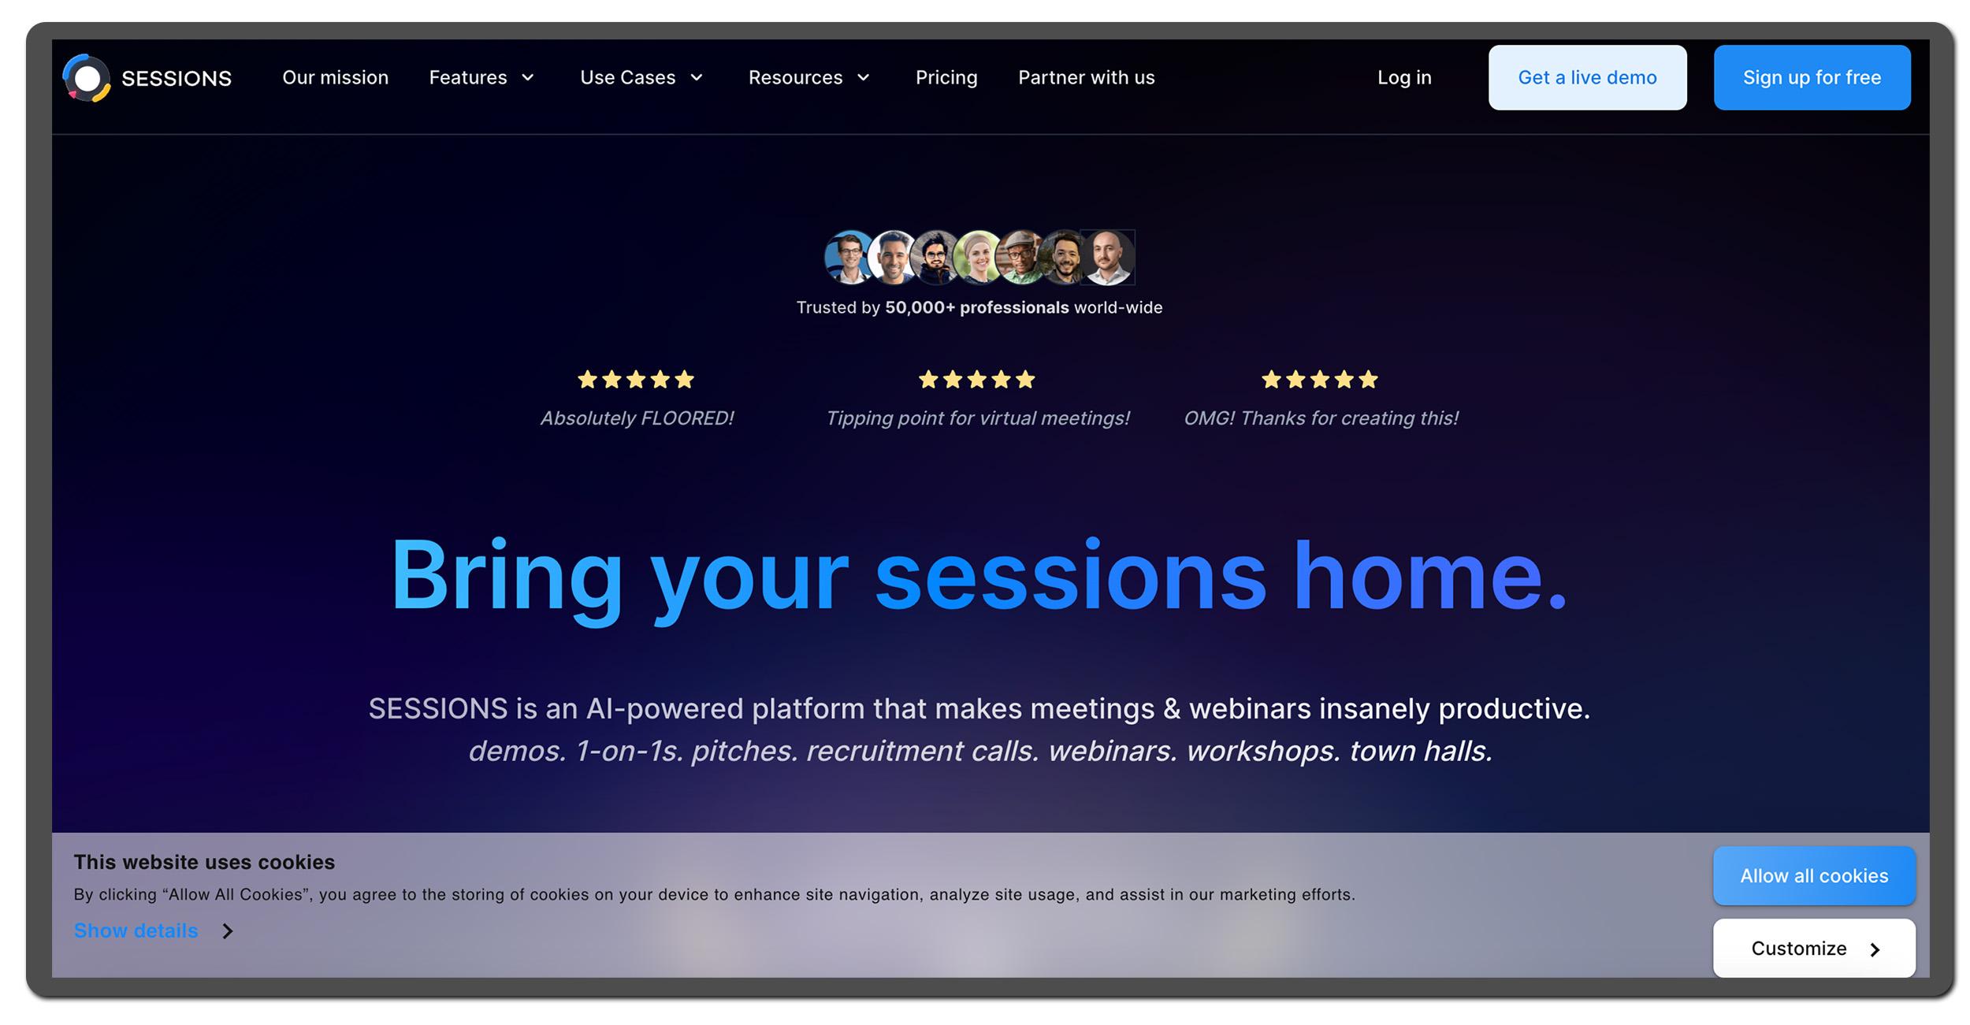Expand the Features dropdown menu
This screenshot has width=1970, height=1025.
[483, 77]
